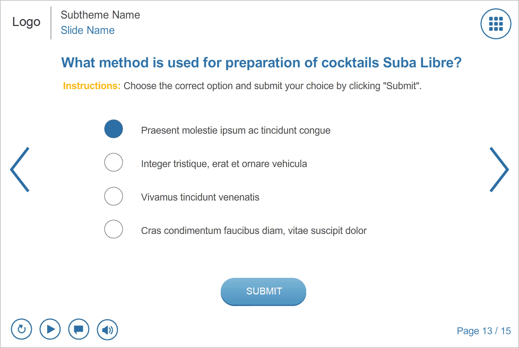Select the Praesent molestie ipsum radio option
519x348 pixels.
(114, 129)
